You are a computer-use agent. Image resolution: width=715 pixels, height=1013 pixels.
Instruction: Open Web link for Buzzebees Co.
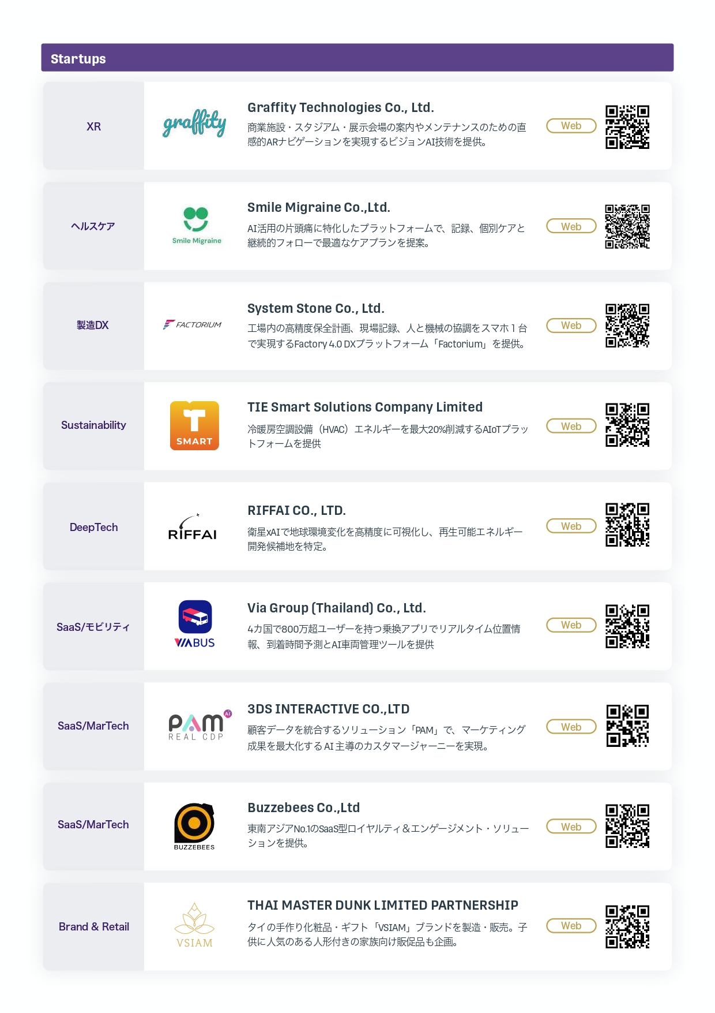pyautogui.click(x=571, y=827)
